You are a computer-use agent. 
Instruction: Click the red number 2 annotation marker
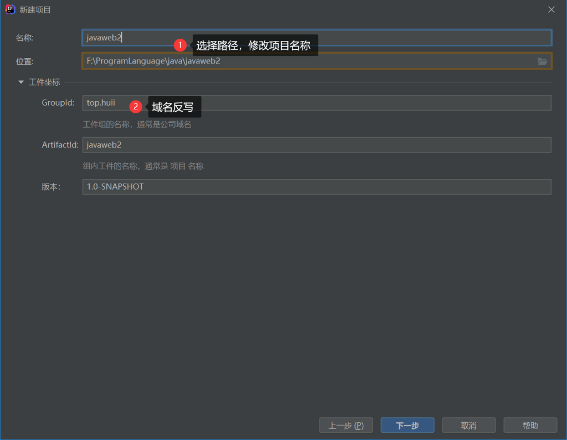pyautogui.click(x=136, y=106)
